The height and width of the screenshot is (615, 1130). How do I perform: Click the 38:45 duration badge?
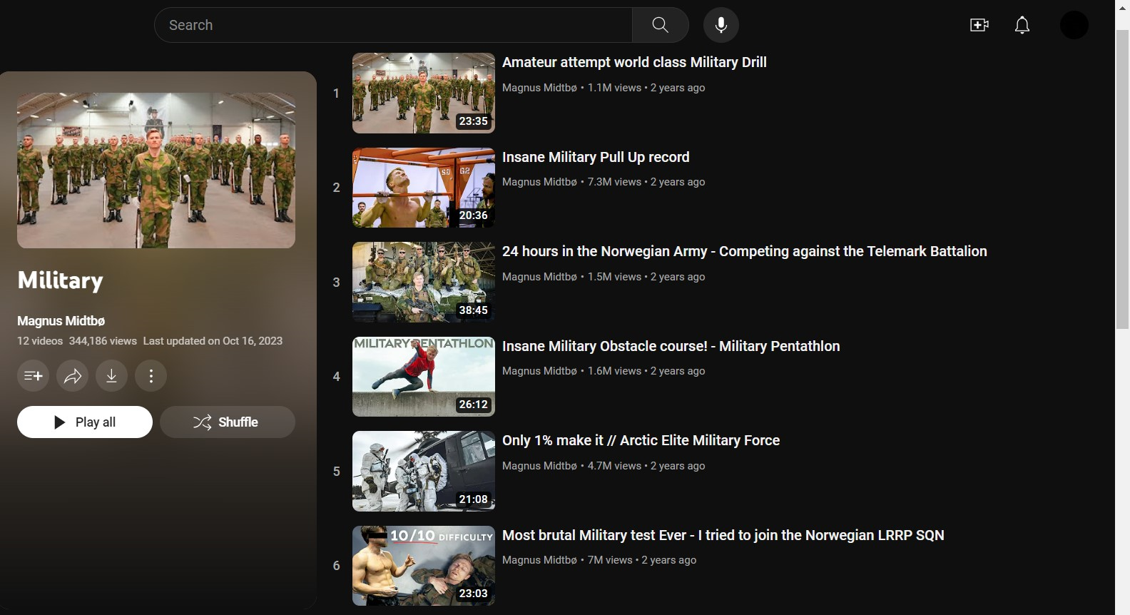[474, 310]
